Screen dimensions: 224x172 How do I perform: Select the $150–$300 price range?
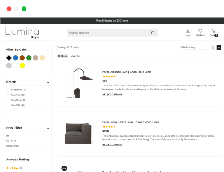coord(13,146)
